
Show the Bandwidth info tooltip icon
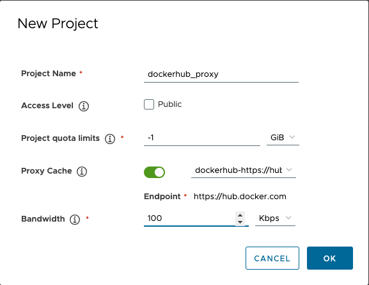75,220
